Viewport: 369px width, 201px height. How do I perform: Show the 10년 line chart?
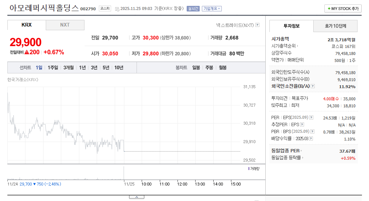[119, 68]
